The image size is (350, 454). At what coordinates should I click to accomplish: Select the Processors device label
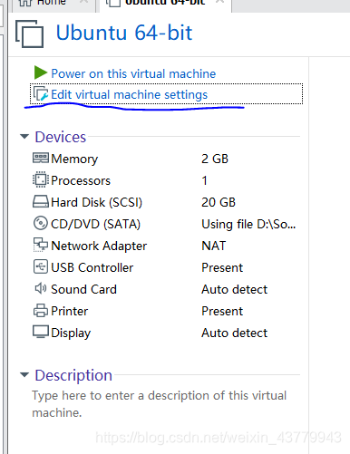[x=81, y=180]
